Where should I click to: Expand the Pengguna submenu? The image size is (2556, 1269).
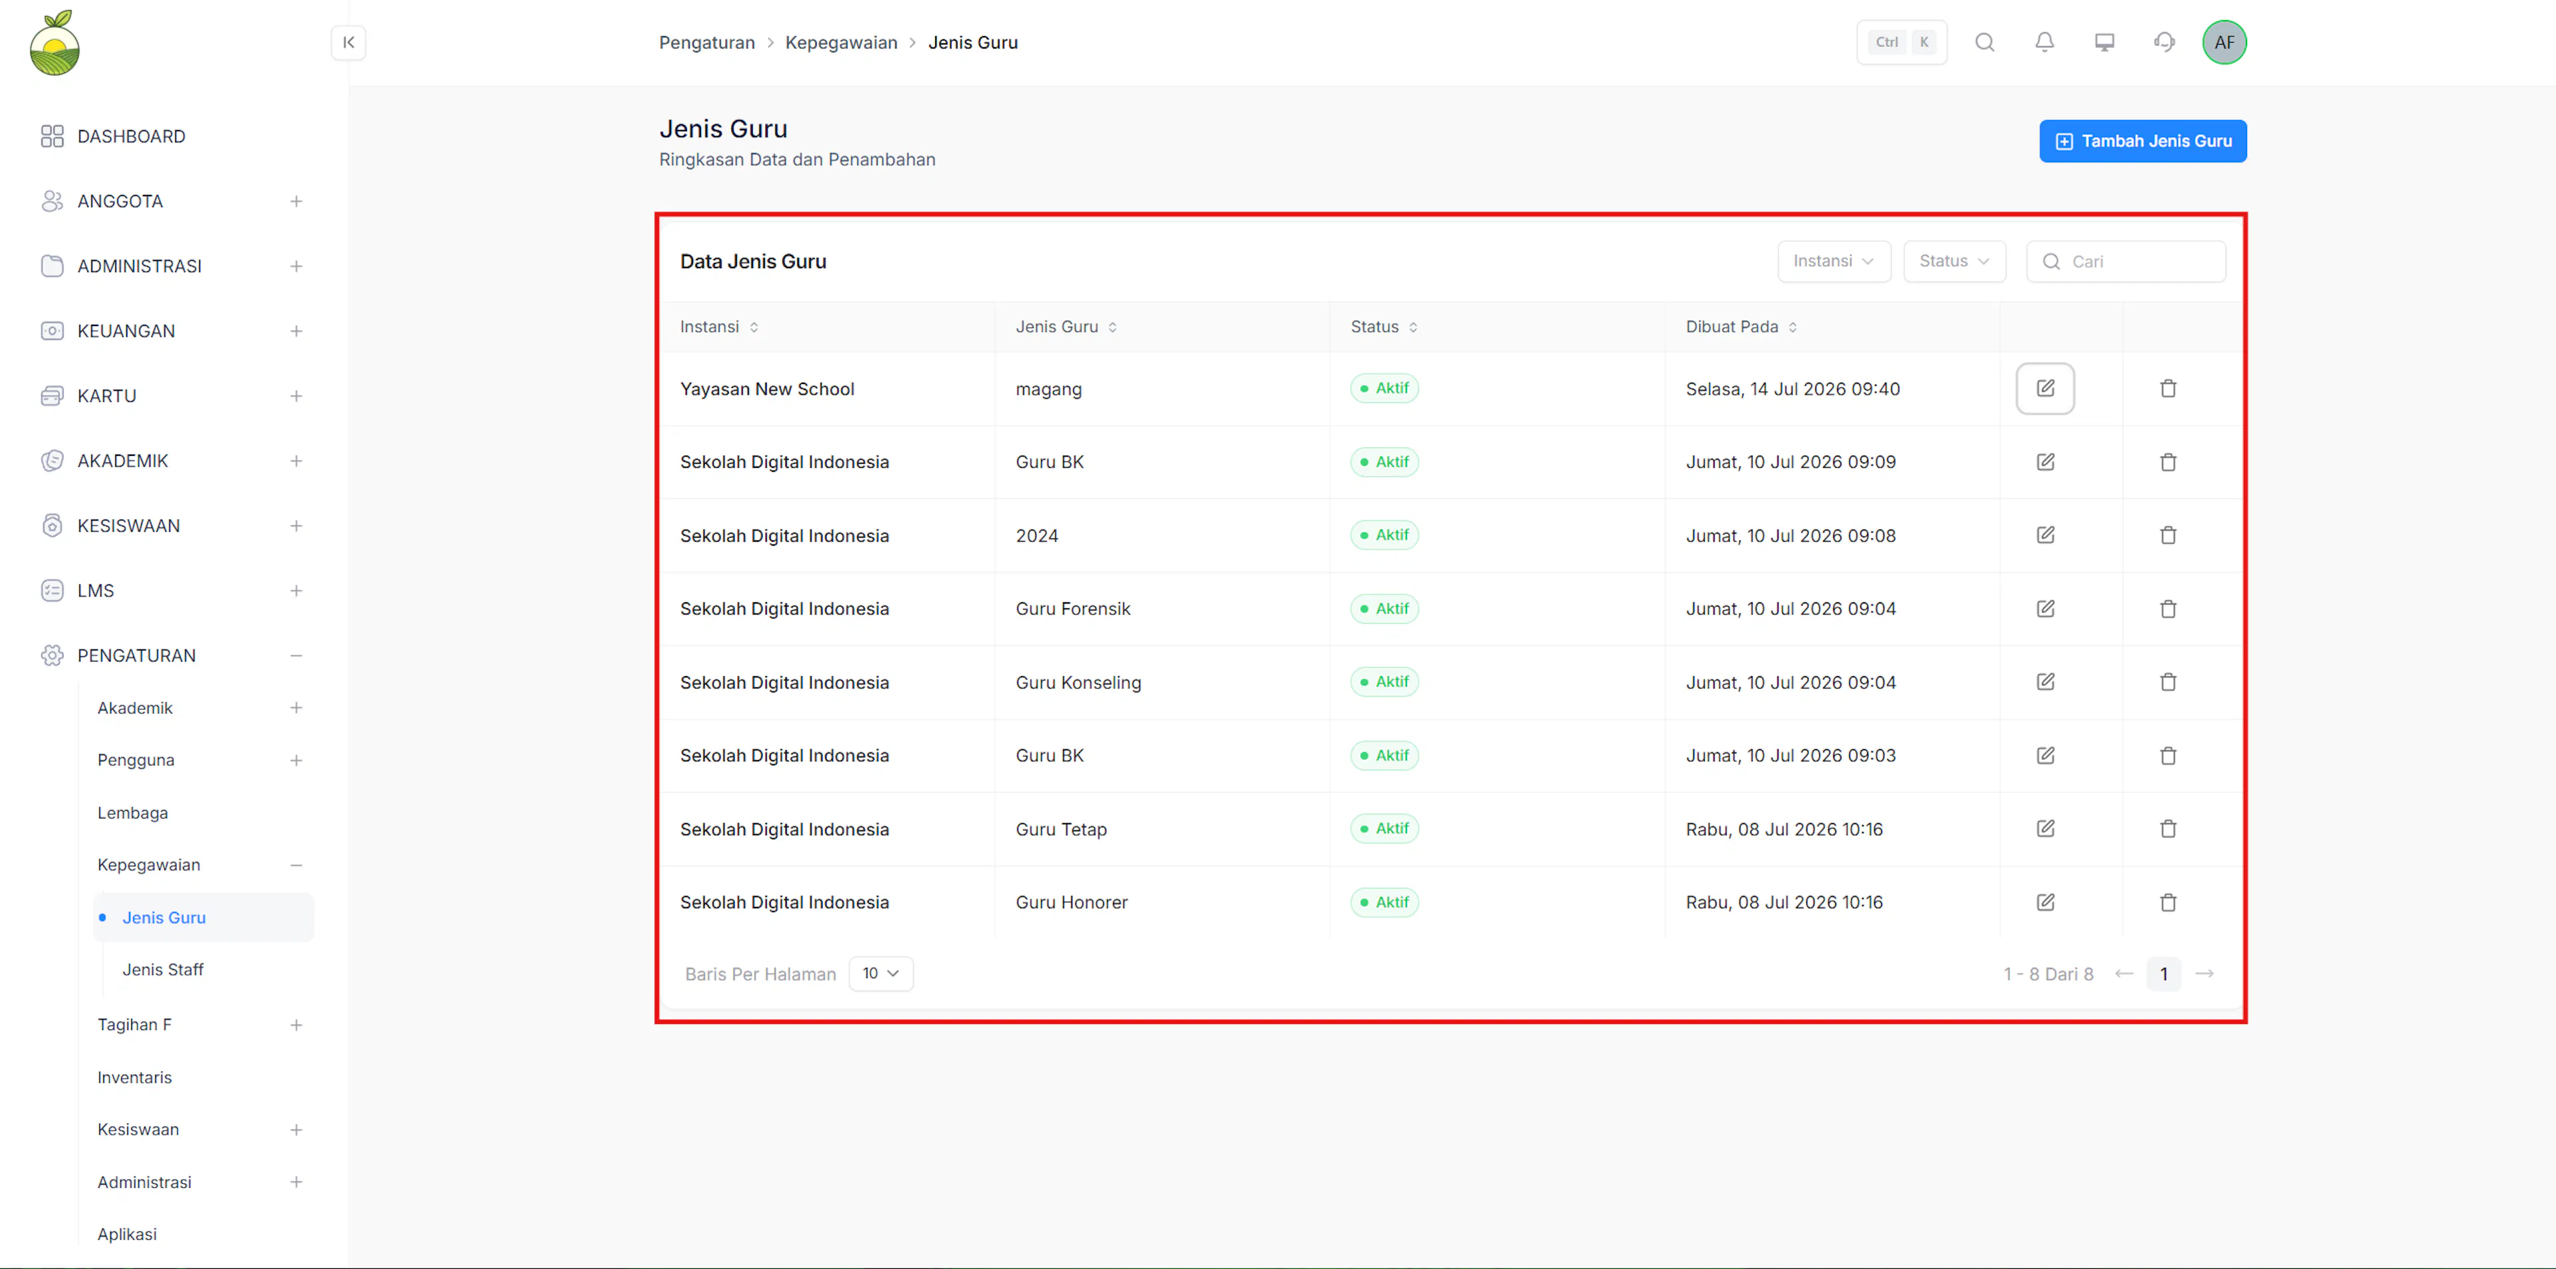tap(296, 761)
